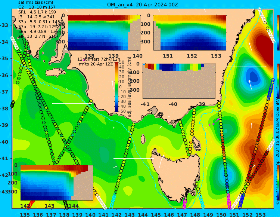The image size is (280, 217).
Task: Select the 'to 20 Apr 12Z' legend text
Action: 99,64
